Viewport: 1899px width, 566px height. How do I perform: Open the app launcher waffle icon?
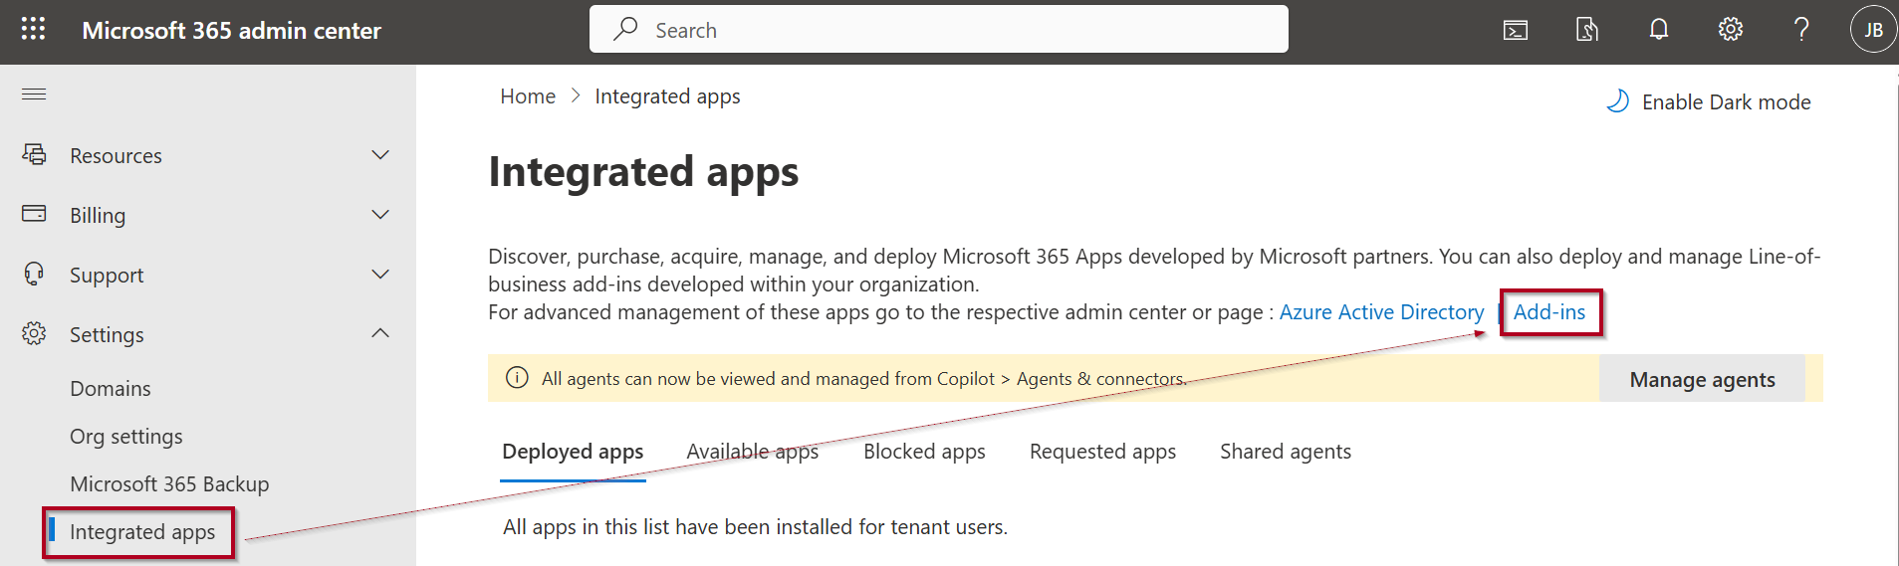tap(33, 29)
